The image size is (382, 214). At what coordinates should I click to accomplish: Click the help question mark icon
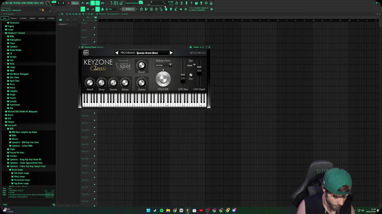191,3
